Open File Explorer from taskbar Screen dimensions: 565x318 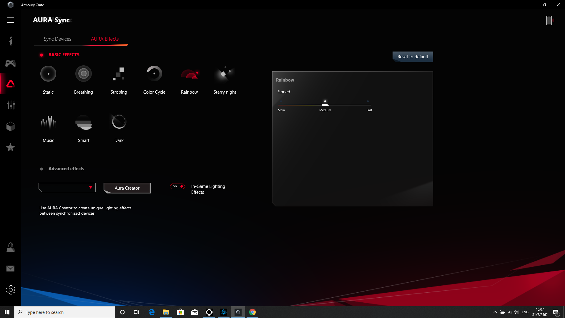click(166, 312)
